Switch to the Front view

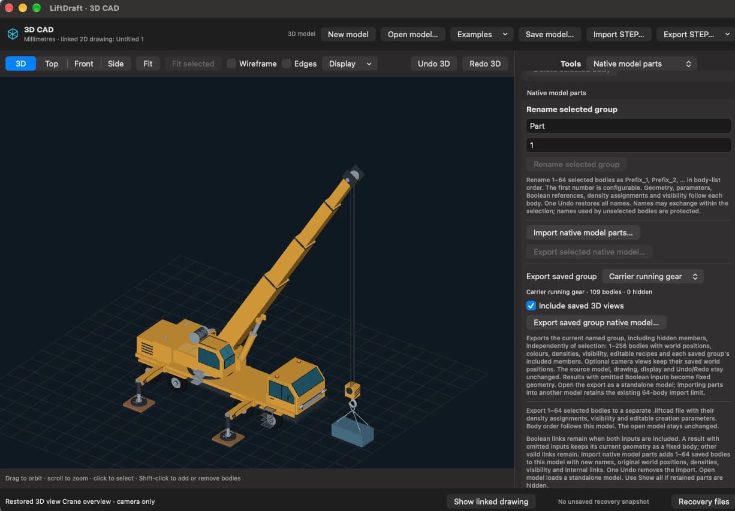84,64
